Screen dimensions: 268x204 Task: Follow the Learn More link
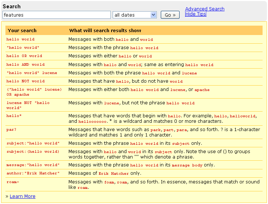pyautogui.click(x=22, y=196)
